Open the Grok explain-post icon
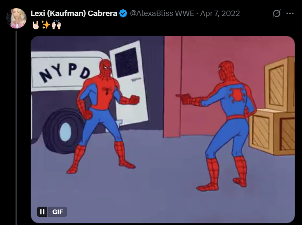The width and height of the screenshot is (302, 225). point(277,13)
